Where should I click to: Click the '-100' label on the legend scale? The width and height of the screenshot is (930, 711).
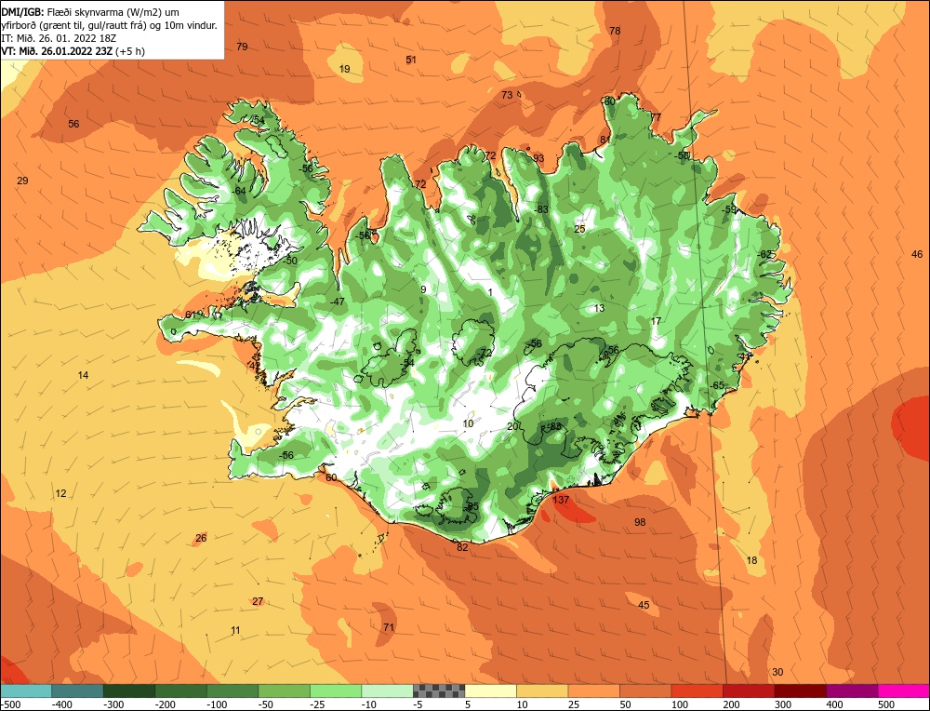pos(216,704)
